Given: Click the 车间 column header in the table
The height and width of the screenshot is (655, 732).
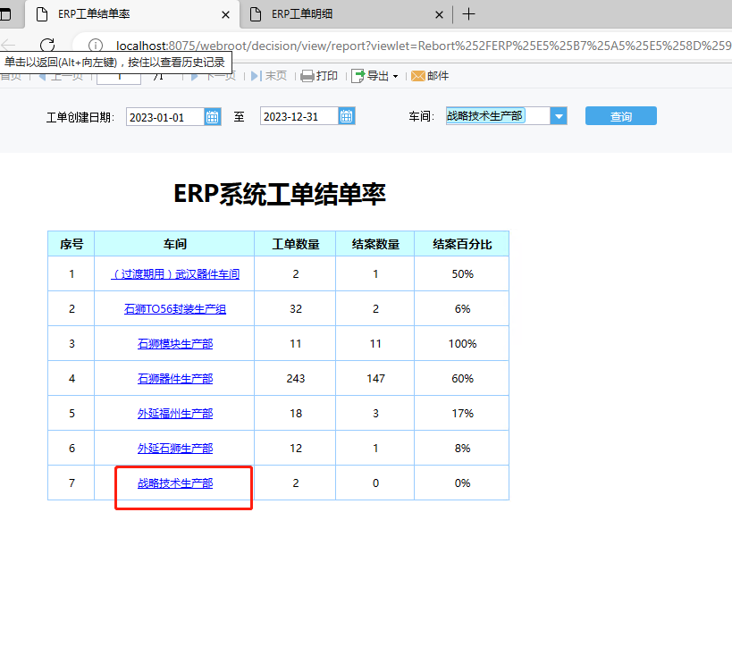Looking at the screenshot, I should 174,244.
